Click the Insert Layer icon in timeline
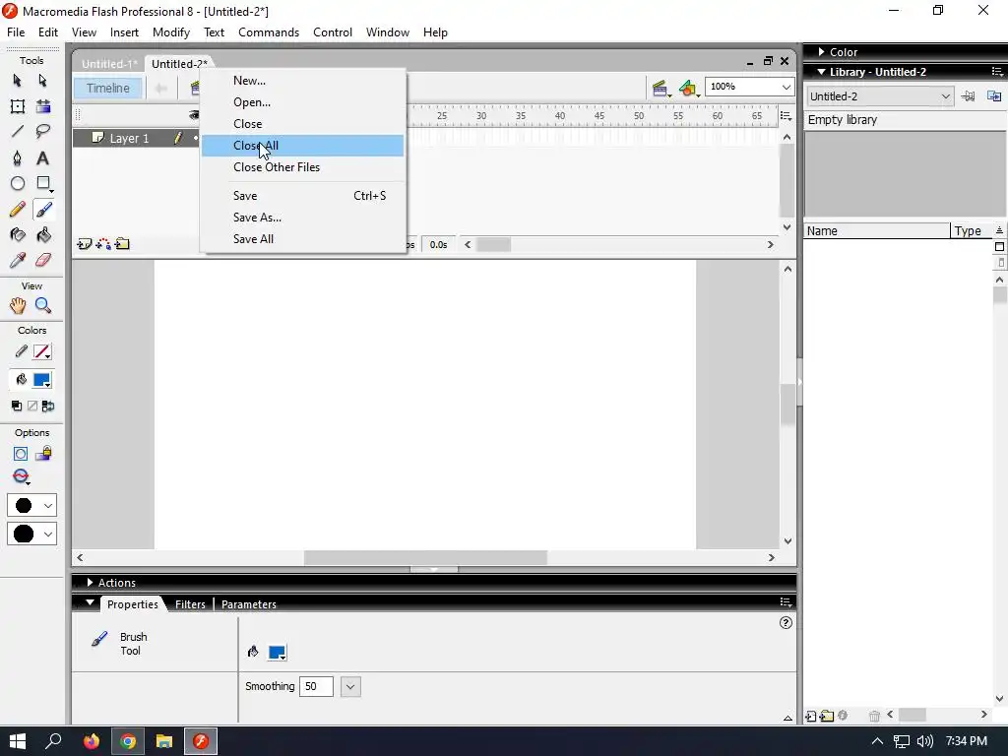Screen dimensions: 1008x756 85,244
